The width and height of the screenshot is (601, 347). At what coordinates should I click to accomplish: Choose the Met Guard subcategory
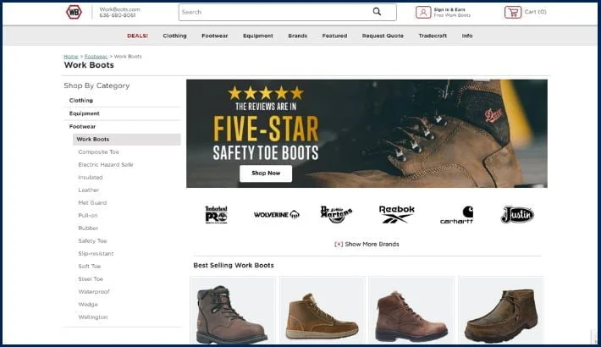(x=92, y=203)
